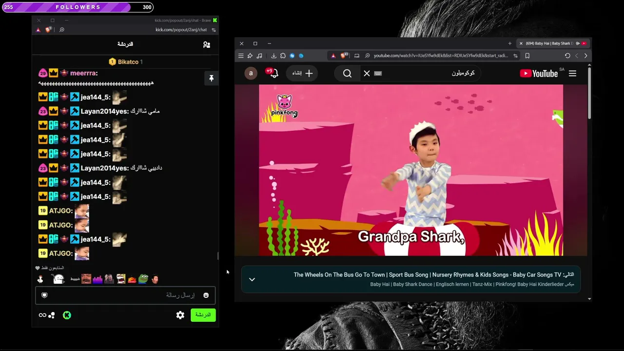
Task: Click the green chat send button
Action: [203, 315]
